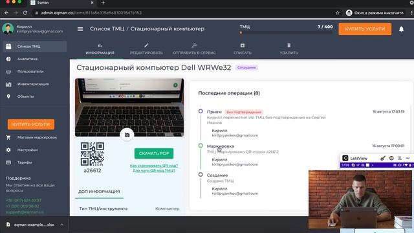Click the Инвентаризация sidebar icon
The image size is (414, 233).
click(8, 84)
